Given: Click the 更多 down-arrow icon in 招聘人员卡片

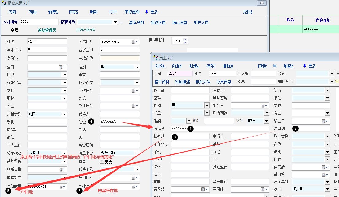Looking at the screenshot, I should 146,12.
